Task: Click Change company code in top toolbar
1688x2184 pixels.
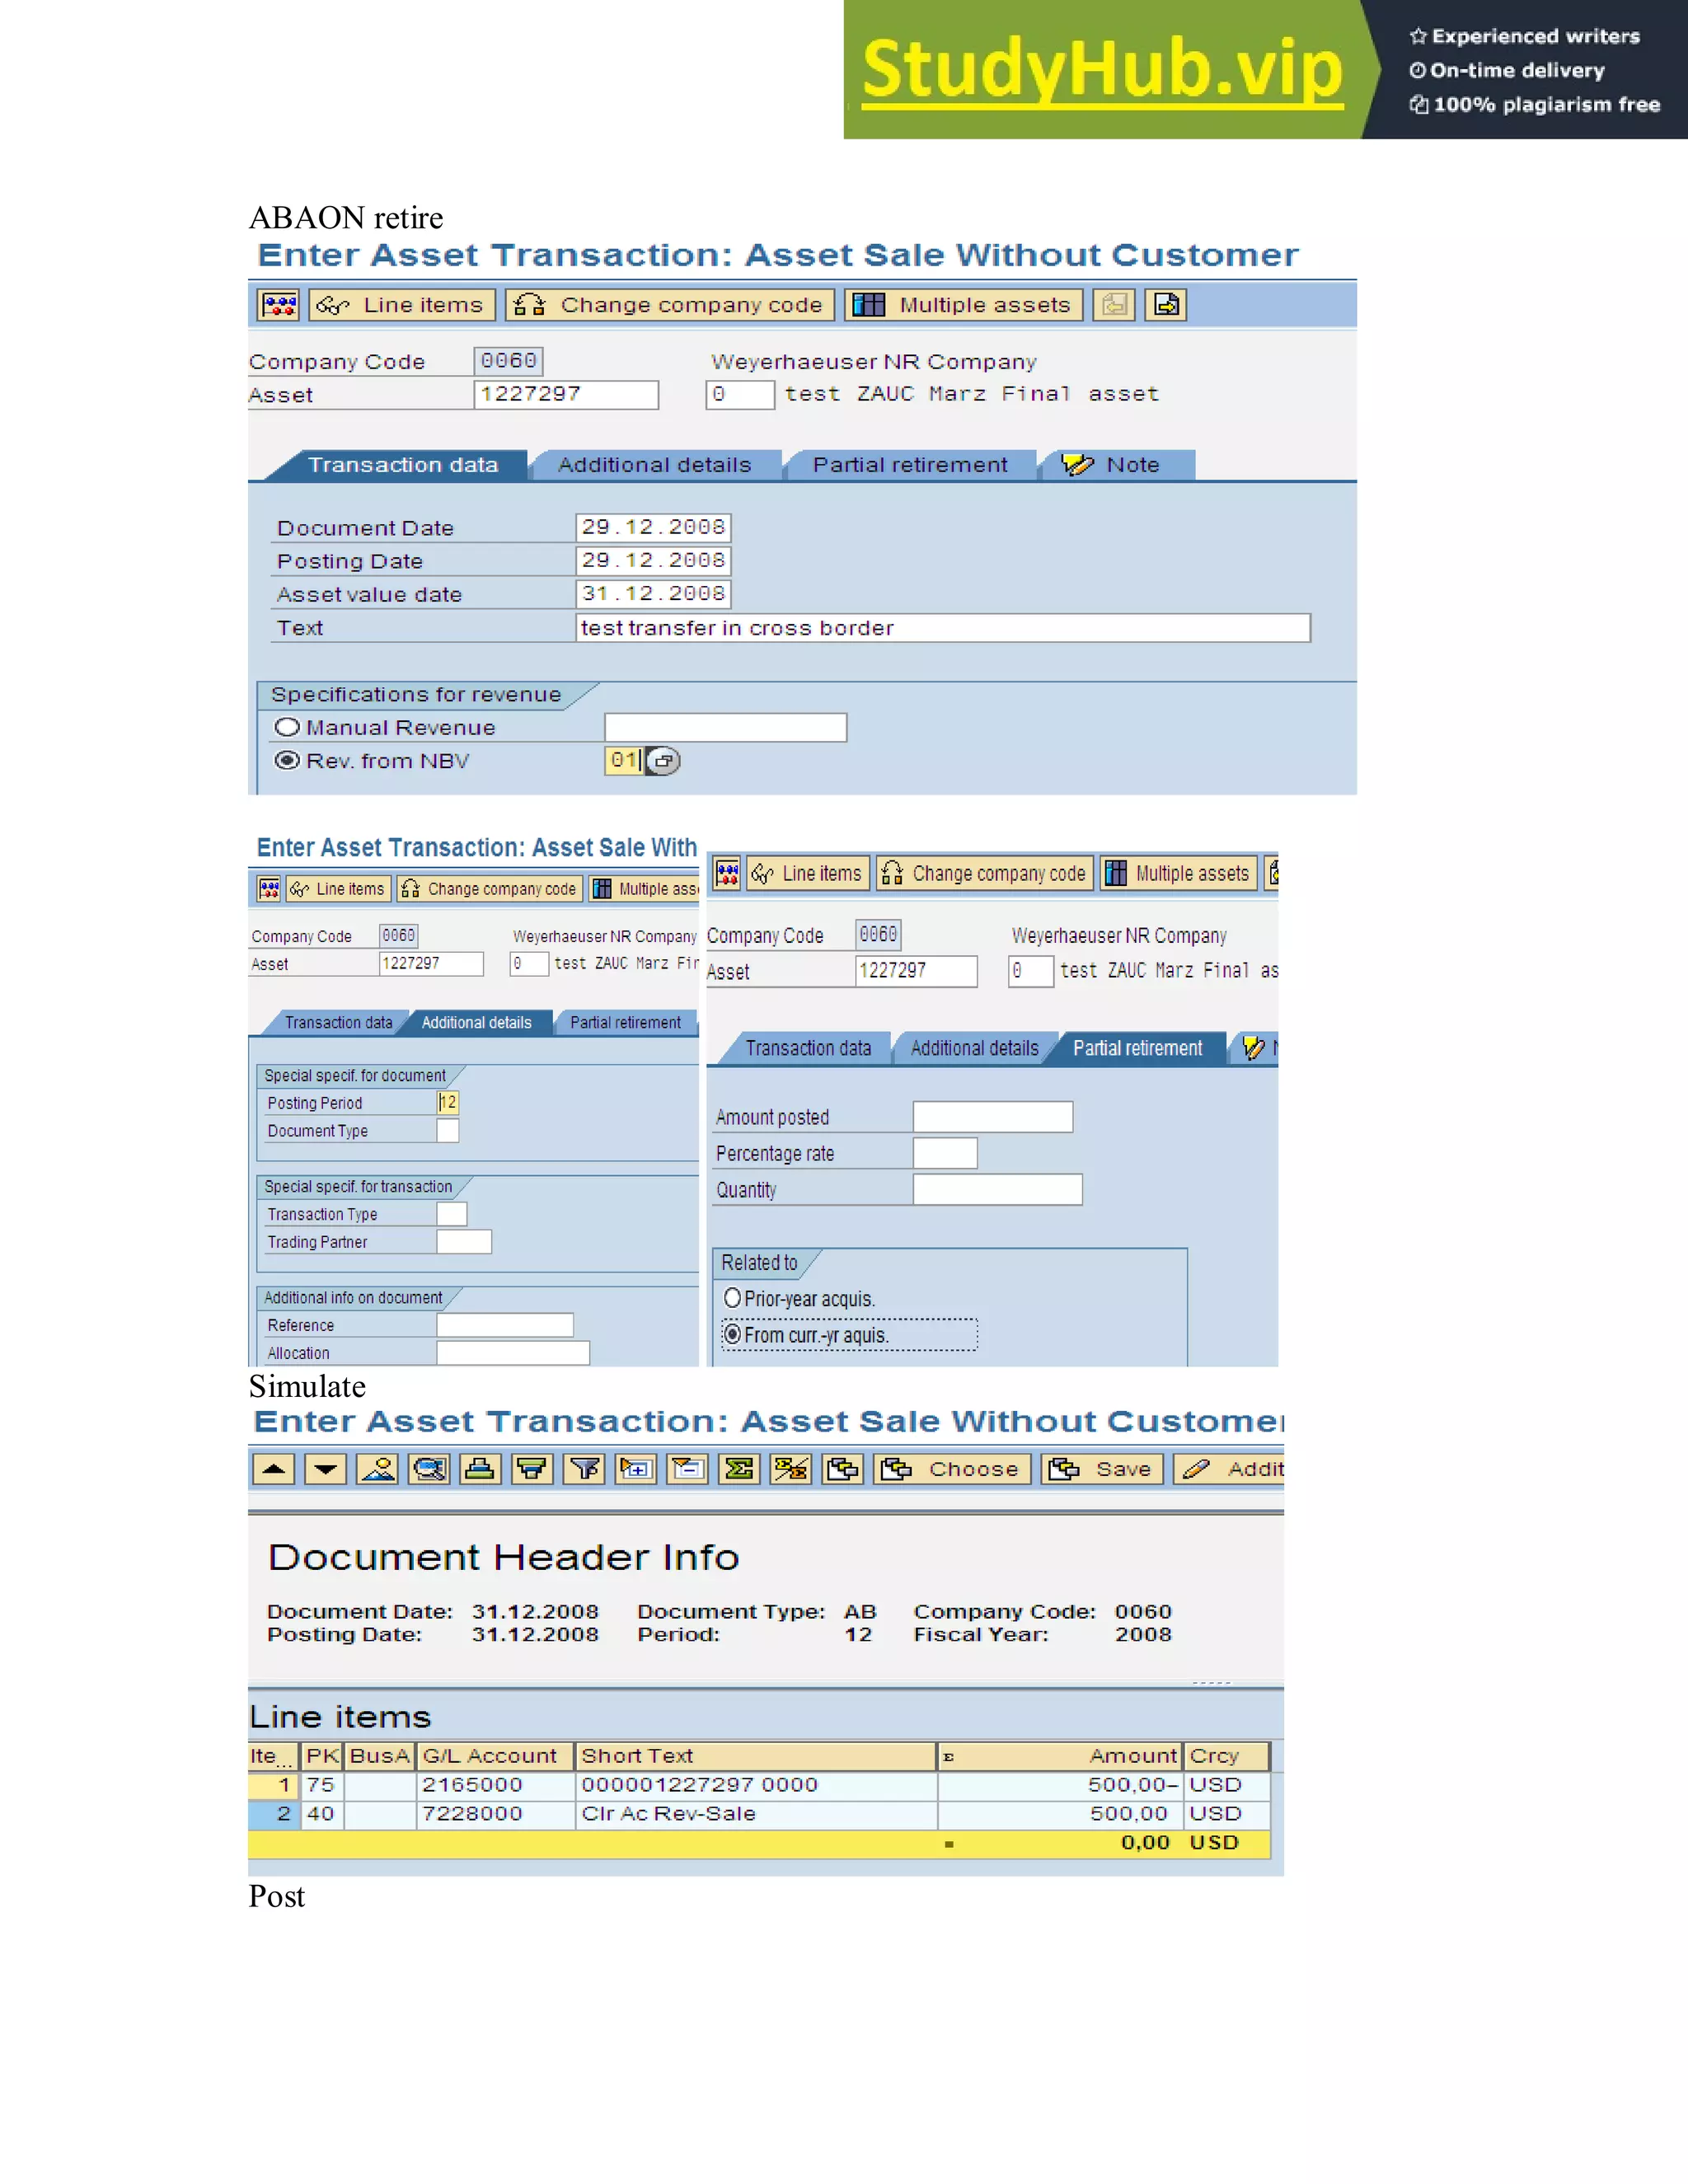Action: click(x=670, y=305)
